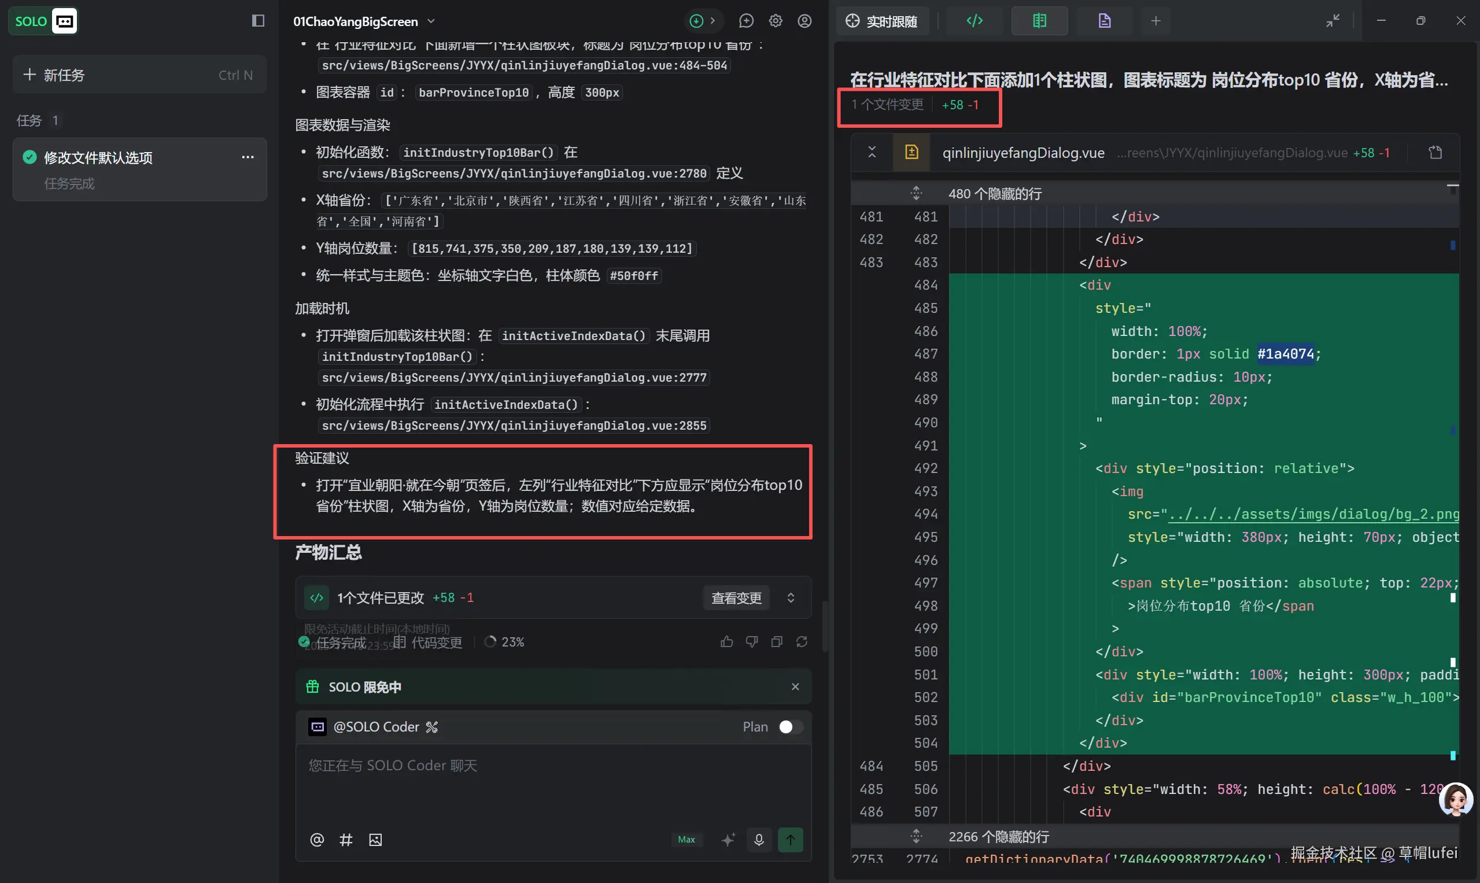Viewport: 1480px width, 883px height.
Task: Open the settings gear icon
Action: point(775,21)
